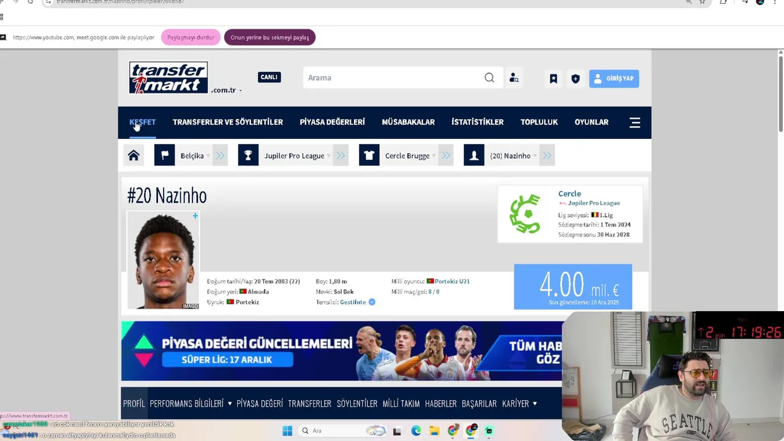Viewport: 784px width, 441px height.
Task: Open the .com.tr domain dropdown arrow
Action: click(240, 91)
